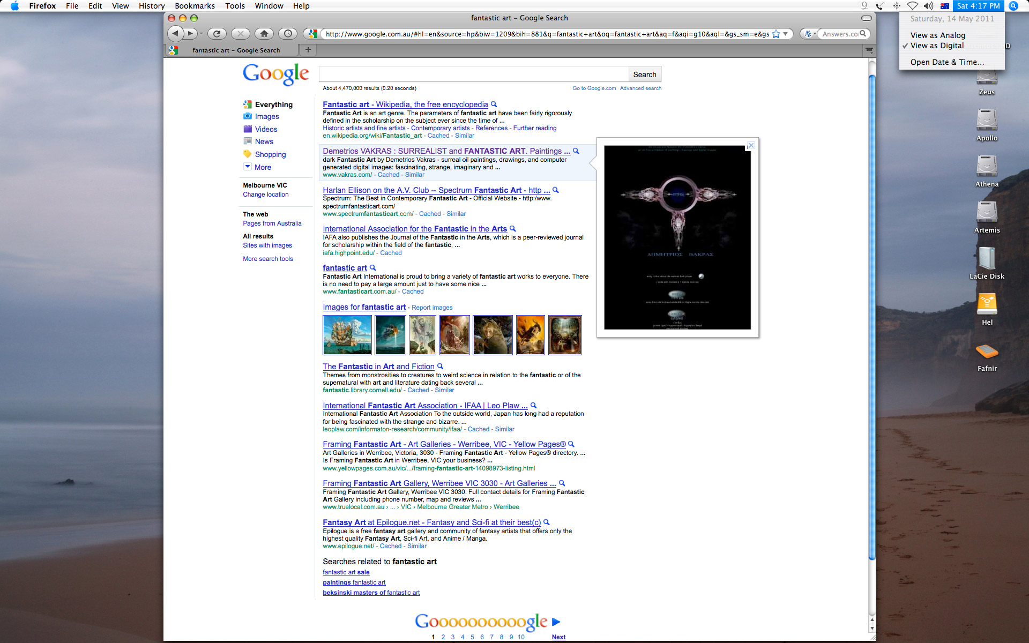Open the Go to Google.com link
Screen dimensions: 1029x643
click(594, 88)
